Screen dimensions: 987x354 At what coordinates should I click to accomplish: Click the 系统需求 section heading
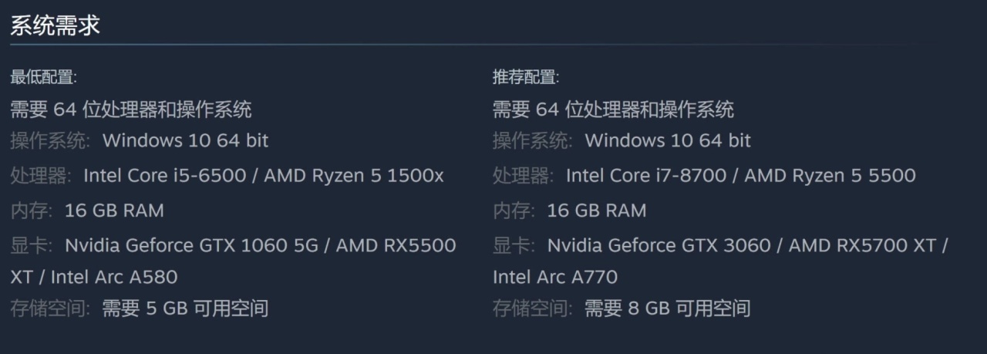tap(55, 25)
